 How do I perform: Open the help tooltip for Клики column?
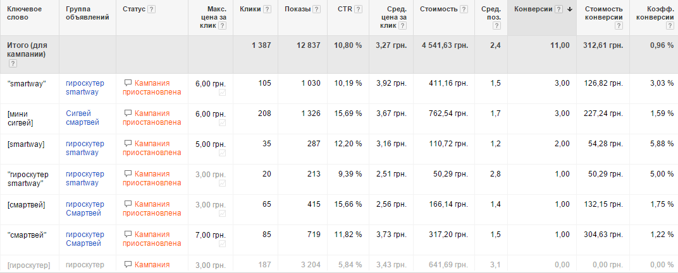point(267,9)
